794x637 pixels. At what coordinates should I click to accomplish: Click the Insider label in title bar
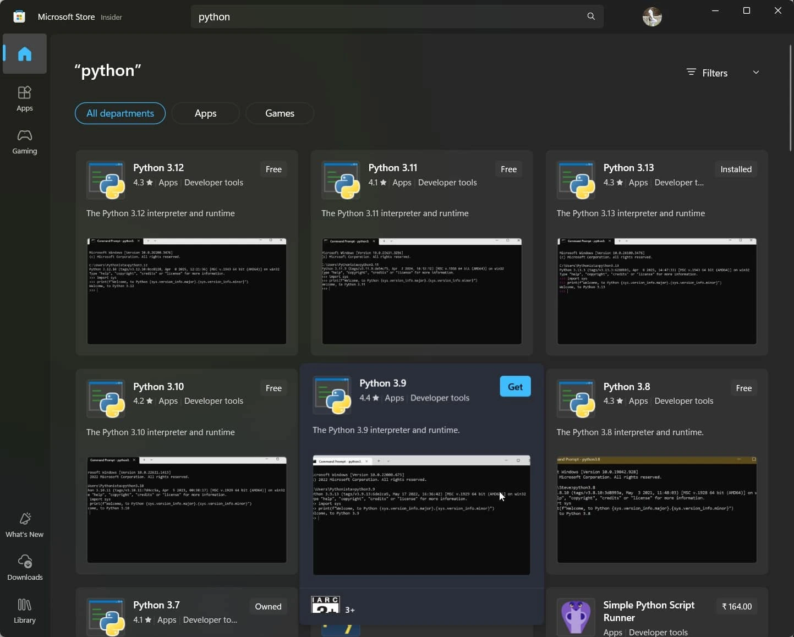pyautogui.click(x=111, y=17)
